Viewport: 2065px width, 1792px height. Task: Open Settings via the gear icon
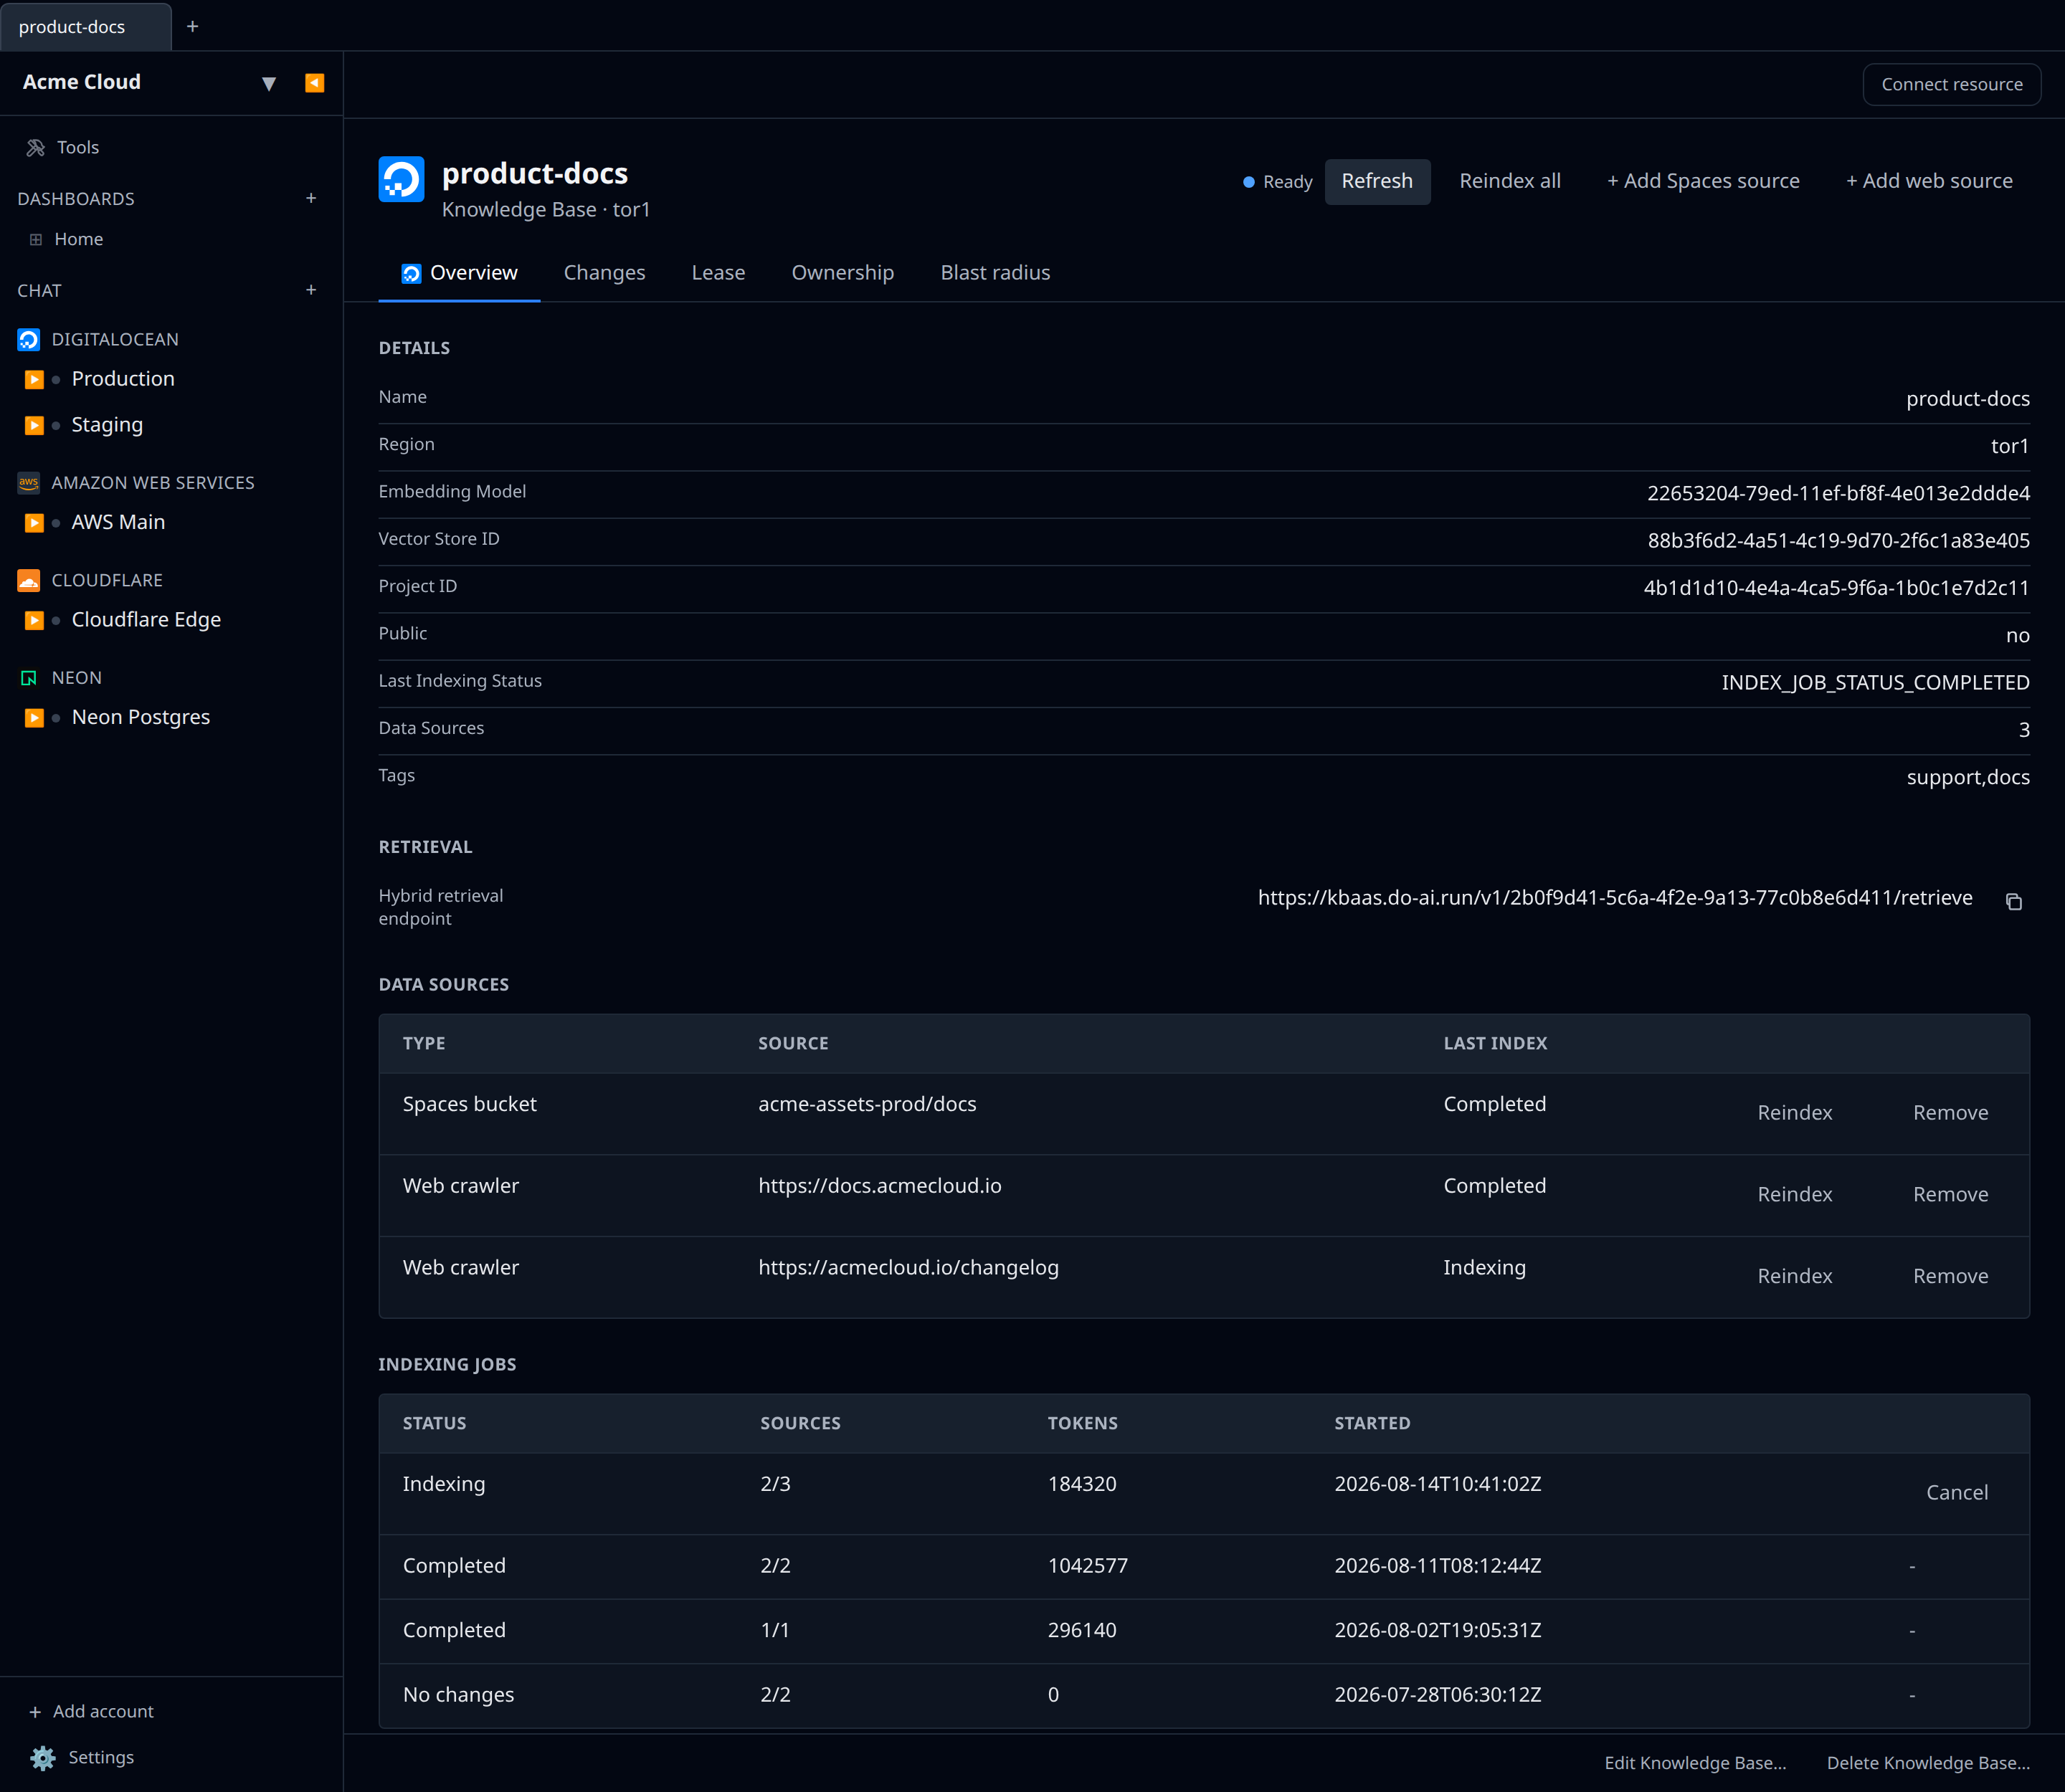43,1757
